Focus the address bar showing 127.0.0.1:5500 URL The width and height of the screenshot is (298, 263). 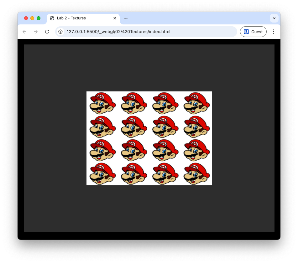(147, 32)
